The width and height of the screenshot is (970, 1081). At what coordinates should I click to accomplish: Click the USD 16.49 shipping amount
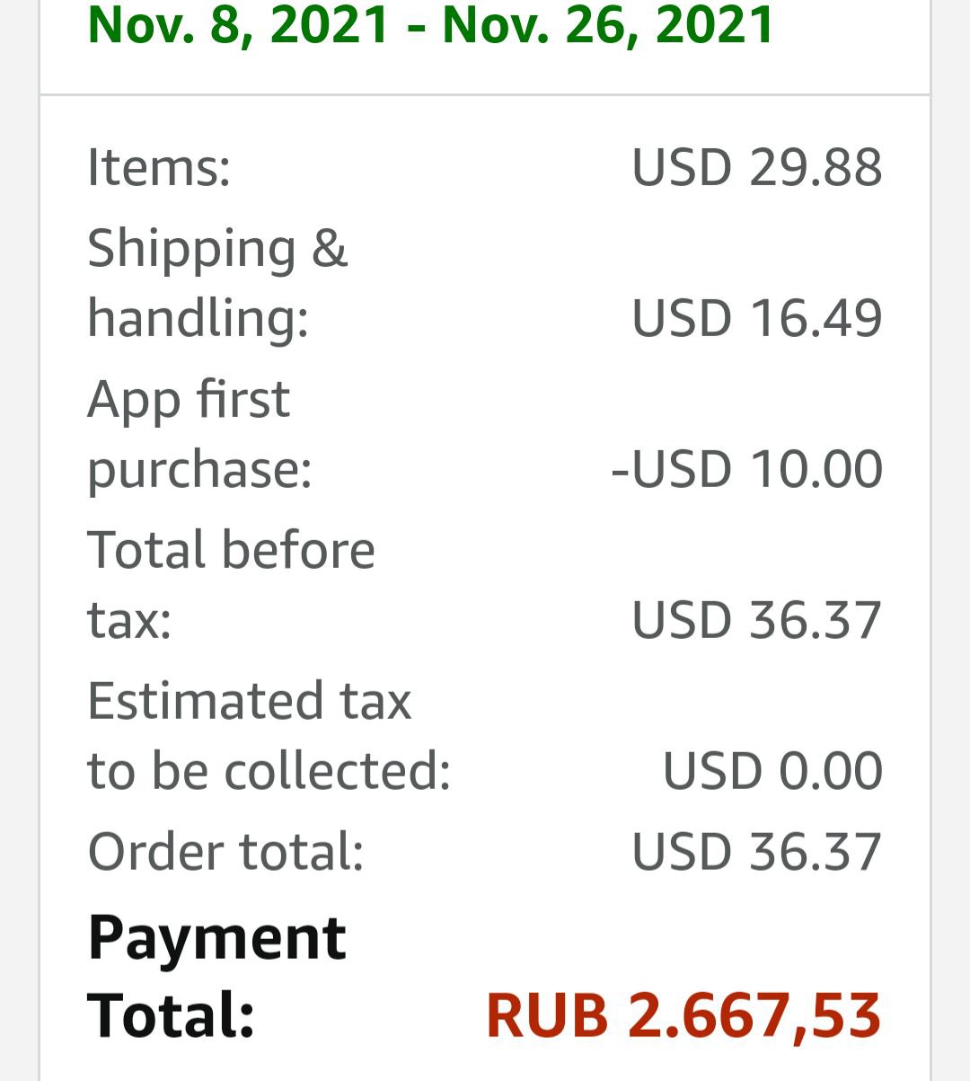pos(757,318)
